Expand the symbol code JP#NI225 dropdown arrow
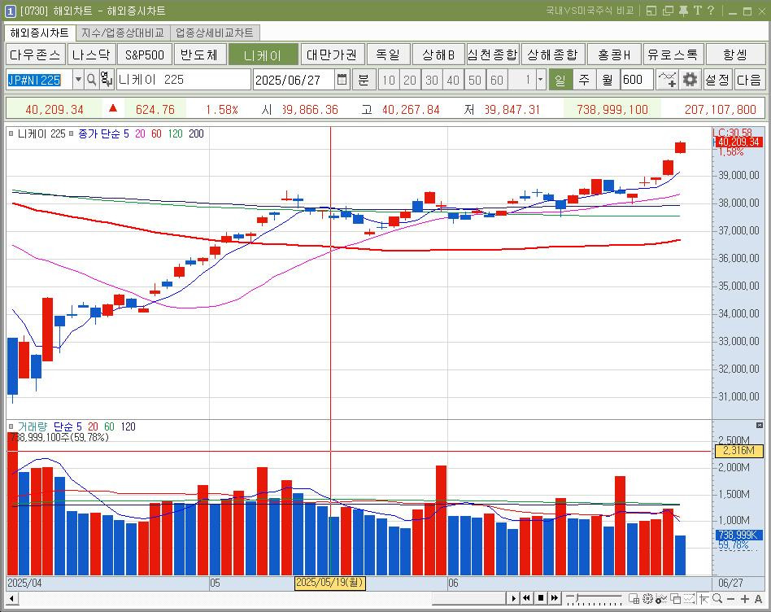The width and height of the screenshot is (771, 612). click(78, 79)
